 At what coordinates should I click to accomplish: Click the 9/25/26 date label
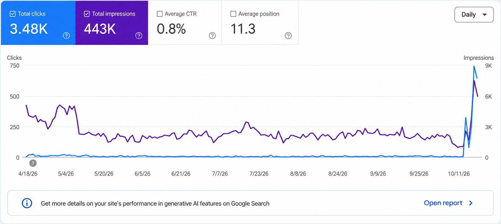(x=419, y=174)
